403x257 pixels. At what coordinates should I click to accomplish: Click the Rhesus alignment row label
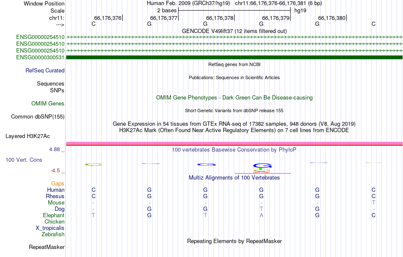coord(55,196)
